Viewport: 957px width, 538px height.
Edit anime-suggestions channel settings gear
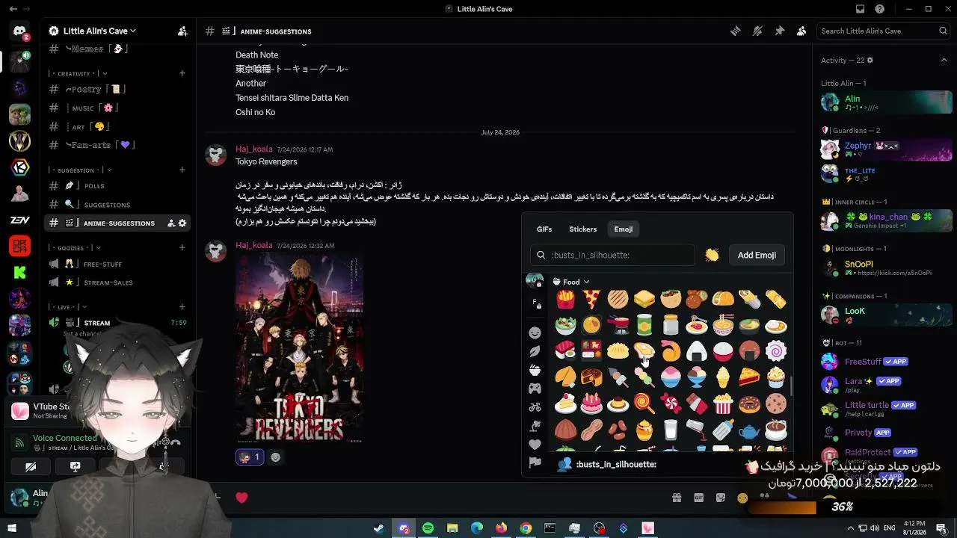coord(182,223)
